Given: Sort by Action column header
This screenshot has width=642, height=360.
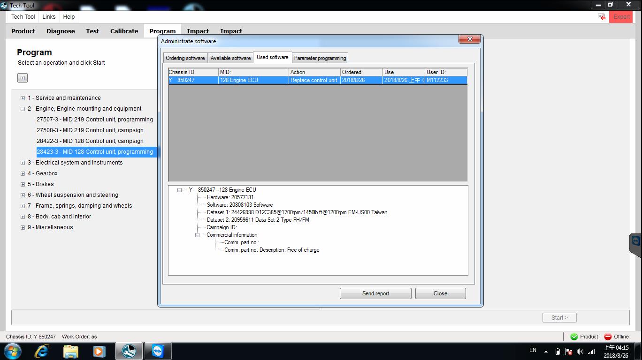Looking at the screenshot, I should tap(315, 72).
